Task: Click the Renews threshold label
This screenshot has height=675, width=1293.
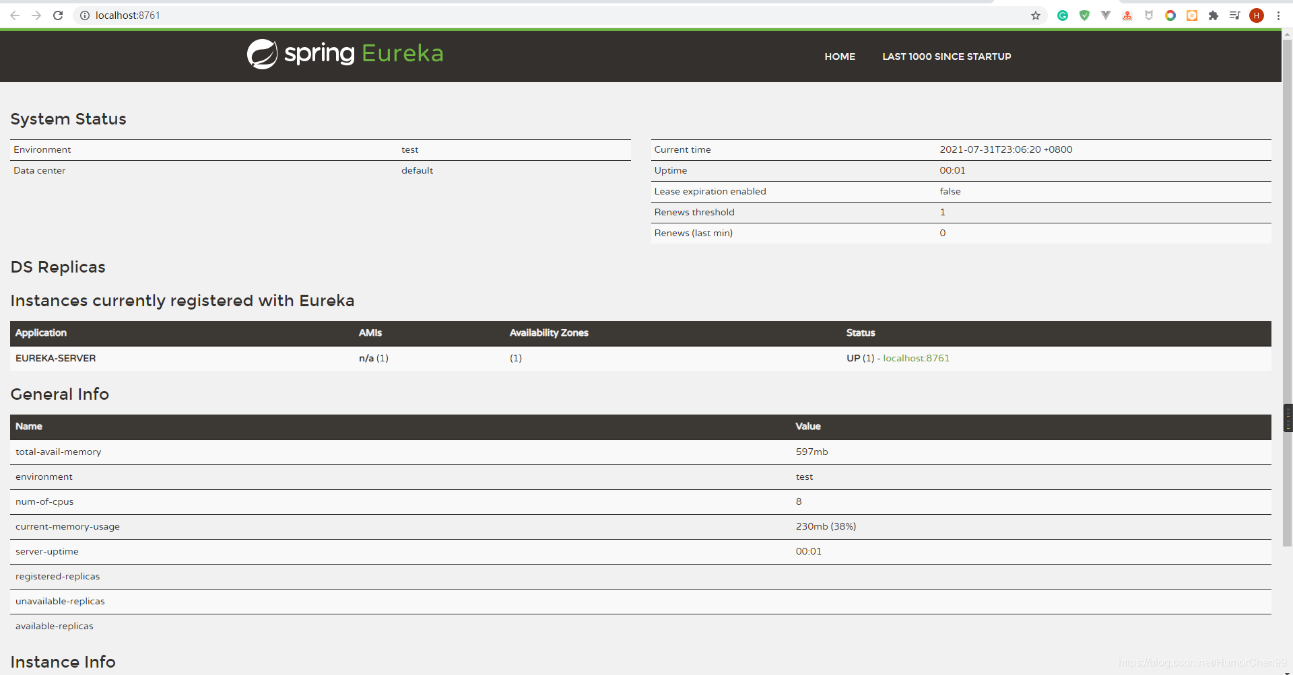Action: 694,212
